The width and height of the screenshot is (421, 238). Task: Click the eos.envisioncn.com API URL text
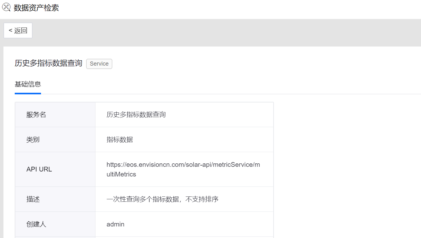click(183, 165)
